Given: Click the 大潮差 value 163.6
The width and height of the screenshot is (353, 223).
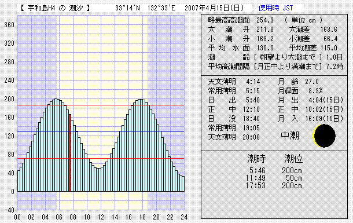Looking at the screenshot, I should [x=329, y=30].
